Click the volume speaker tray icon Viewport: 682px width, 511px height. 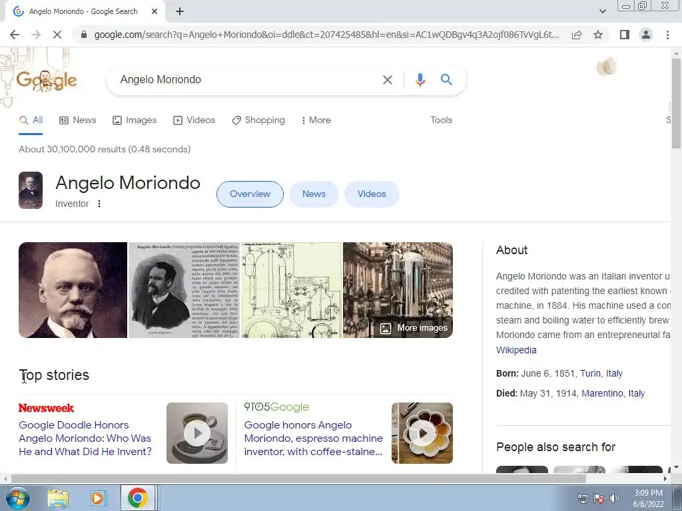click(614, 498)
